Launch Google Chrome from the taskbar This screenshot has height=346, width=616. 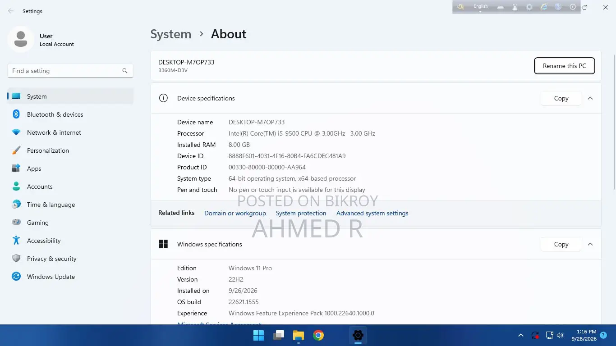(318, 335)
